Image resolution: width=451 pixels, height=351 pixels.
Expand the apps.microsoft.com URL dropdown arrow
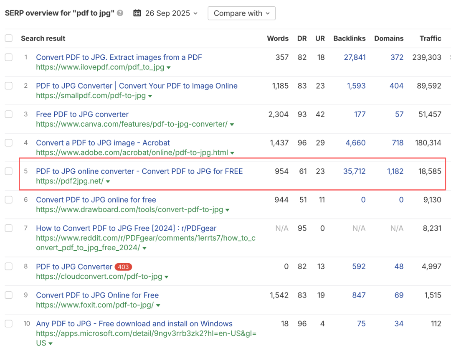[51, 343]
